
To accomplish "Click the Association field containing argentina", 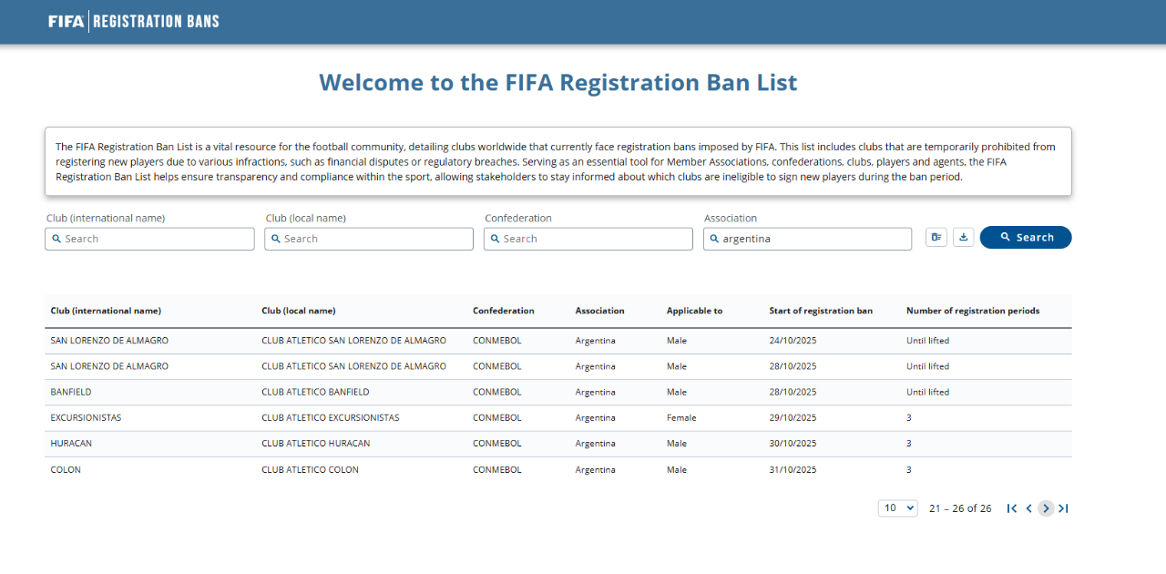I will 808,239.
